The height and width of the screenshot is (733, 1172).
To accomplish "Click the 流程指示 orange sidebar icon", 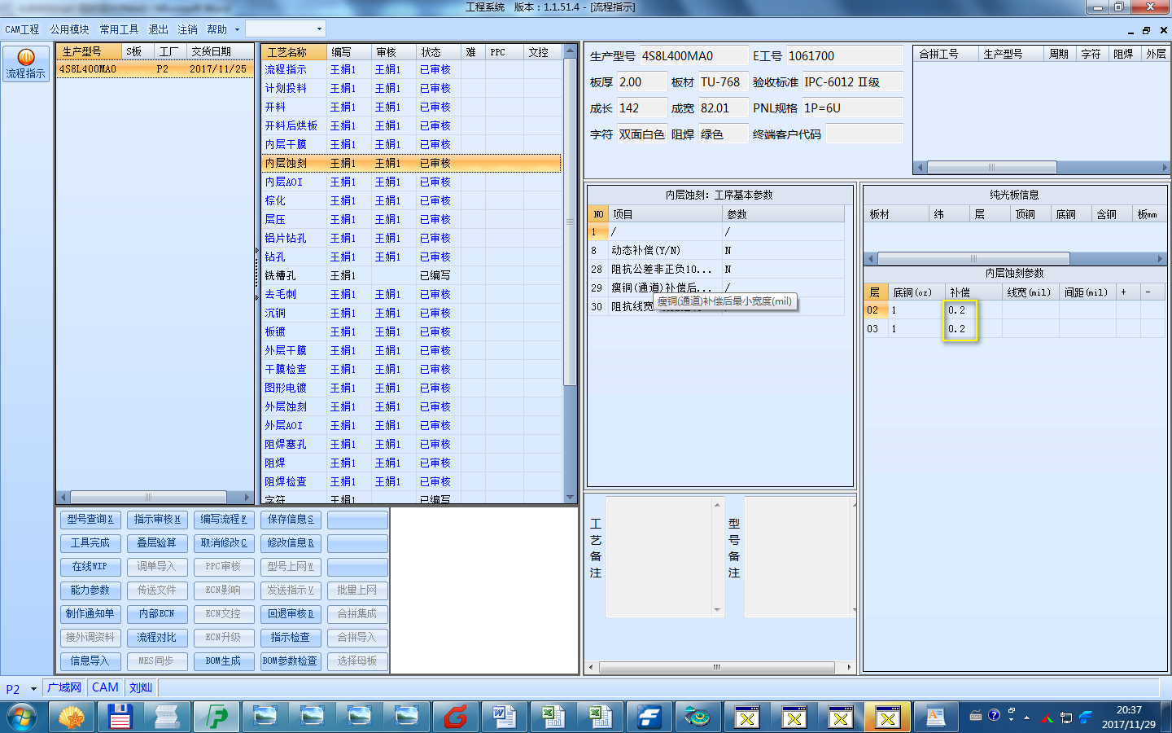I will [x=26, y=63].
